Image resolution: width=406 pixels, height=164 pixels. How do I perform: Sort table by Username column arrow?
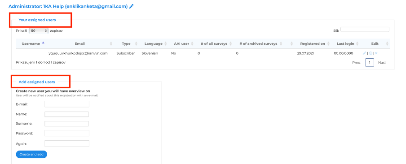coord(43,43)
